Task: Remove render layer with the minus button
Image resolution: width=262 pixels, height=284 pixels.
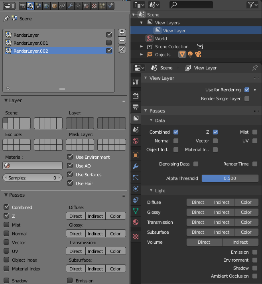Action: pos(122,41)
